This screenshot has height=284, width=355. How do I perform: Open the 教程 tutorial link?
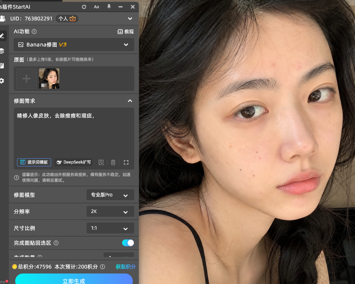[126, 31]
